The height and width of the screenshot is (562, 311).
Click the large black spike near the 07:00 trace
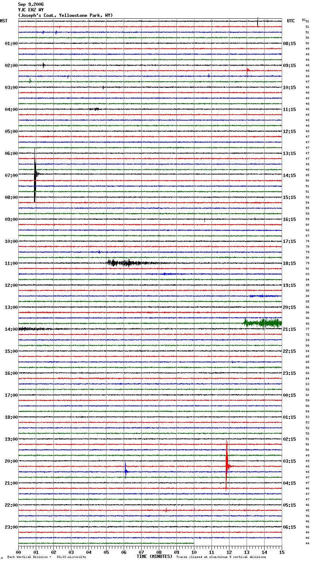coord(35,175)
